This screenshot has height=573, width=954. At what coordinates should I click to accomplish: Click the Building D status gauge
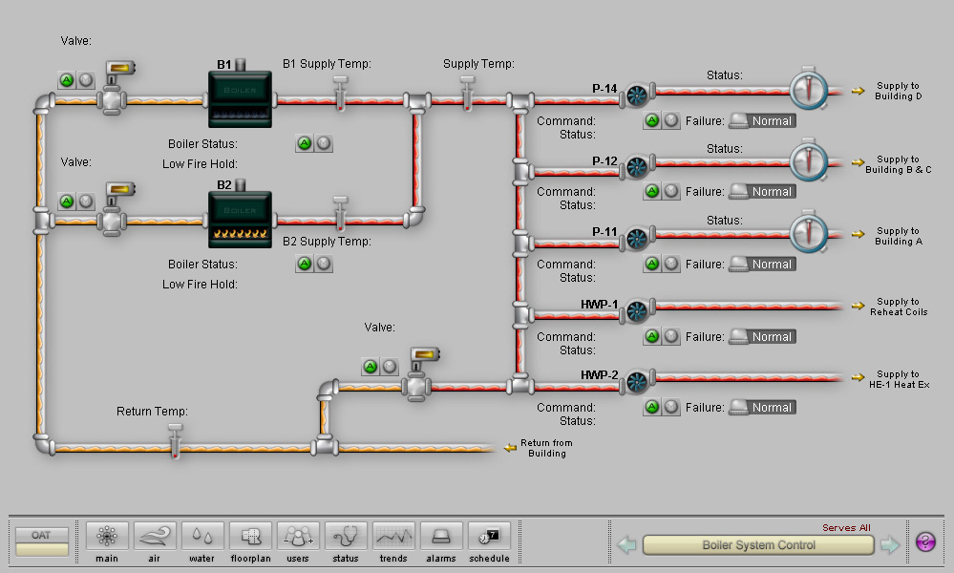click(809, 90)
